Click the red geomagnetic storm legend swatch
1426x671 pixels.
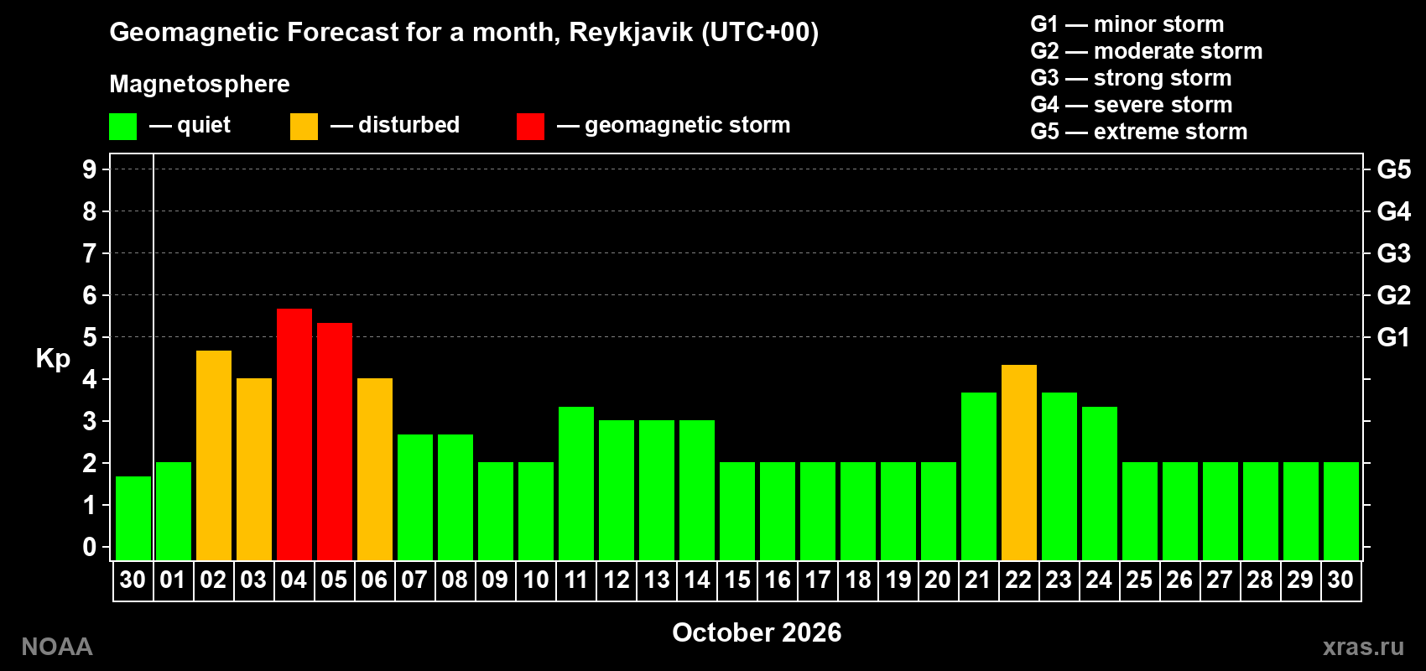tap(530, 127)
